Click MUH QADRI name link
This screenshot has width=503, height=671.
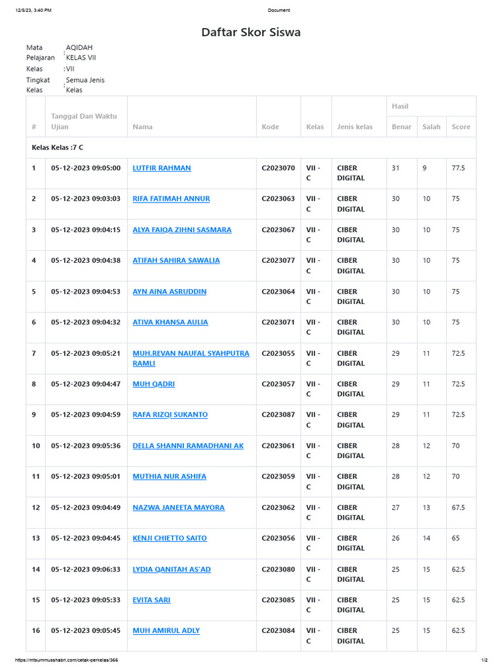(153, 384)
